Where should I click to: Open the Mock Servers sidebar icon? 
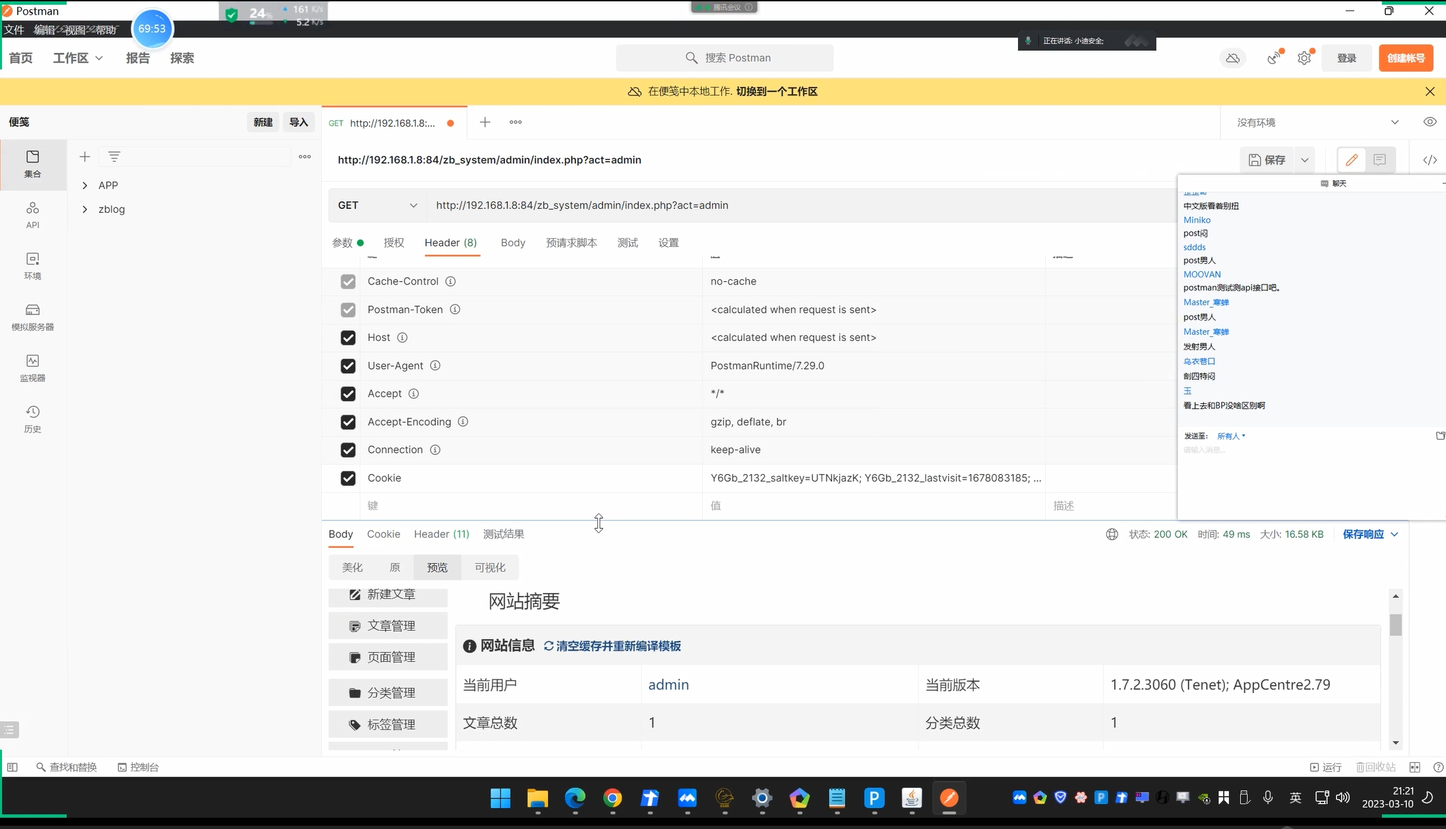click(x=33, y=316)
